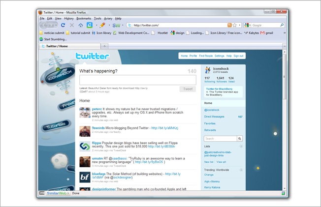Click the followers count 1,641
Image resolution: width=321 pixels, height=207 pixels.
point(220,78)
